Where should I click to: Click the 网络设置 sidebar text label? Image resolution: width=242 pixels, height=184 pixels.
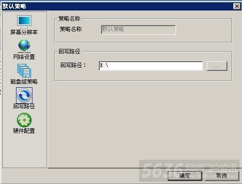24,57
